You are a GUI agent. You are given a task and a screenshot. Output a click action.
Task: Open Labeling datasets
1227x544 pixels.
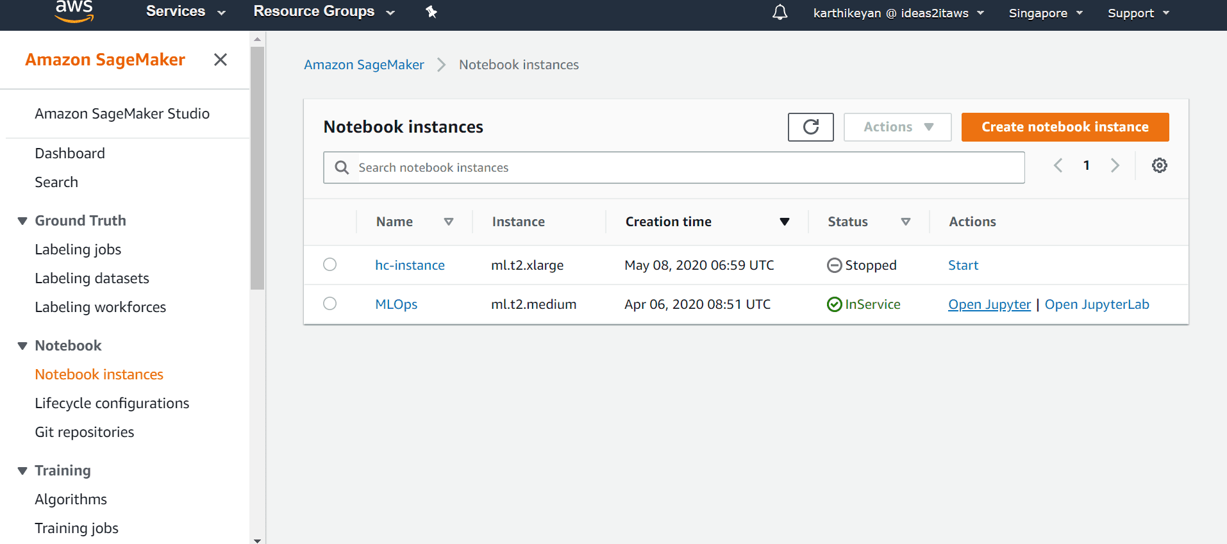92,278
